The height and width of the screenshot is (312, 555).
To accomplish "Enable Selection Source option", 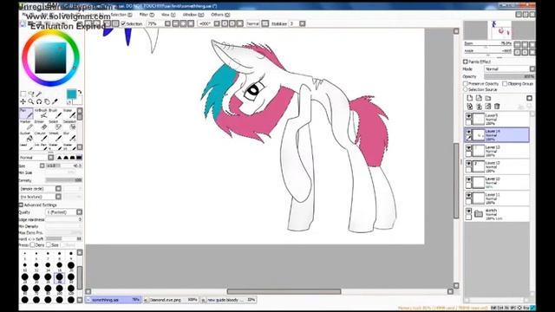I will 466,89.
